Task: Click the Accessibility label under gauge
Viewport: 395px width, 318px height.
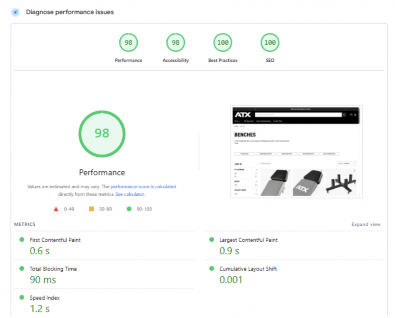Action: point(176,60)
